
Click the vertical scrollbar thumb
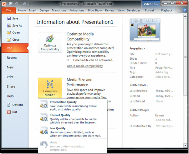point(185,57)
